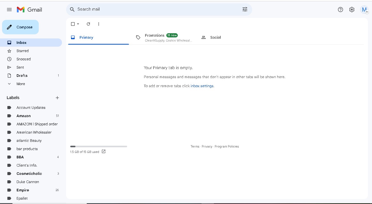Click the Inbox tray icon in sidebar

point(9,43)
